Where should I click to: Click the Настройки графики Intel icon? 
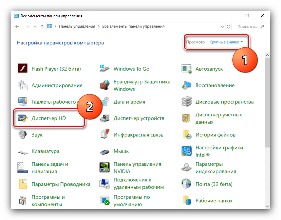(187, 151)
